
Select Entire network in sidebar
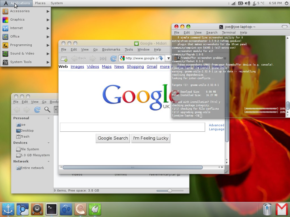pos(30,168)
